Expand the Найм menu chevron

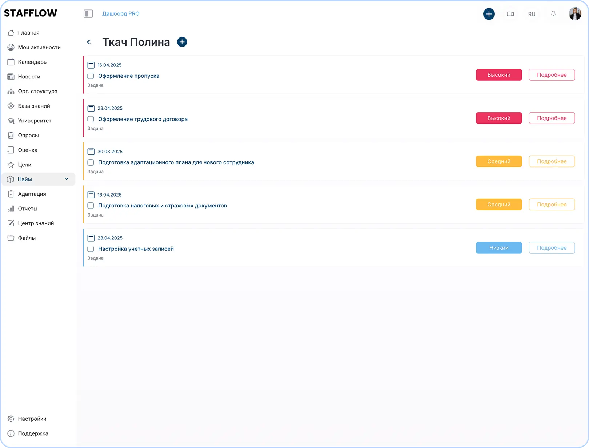coord(66,179)
